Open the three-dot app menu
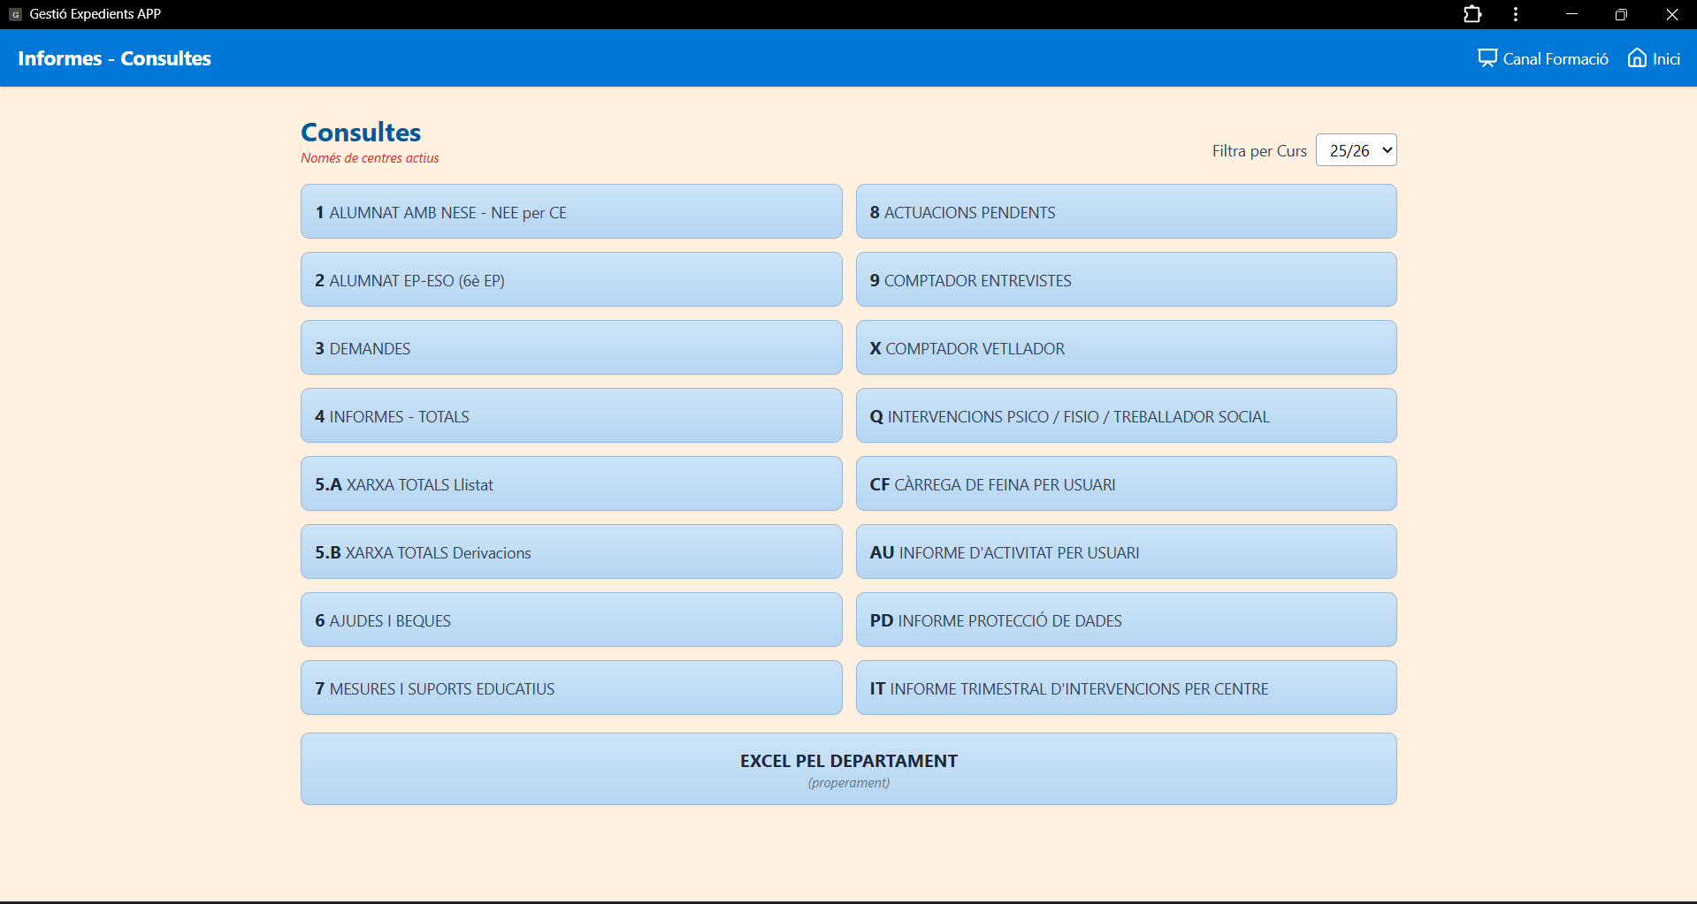1697x904 pixels. point(1516,14)
